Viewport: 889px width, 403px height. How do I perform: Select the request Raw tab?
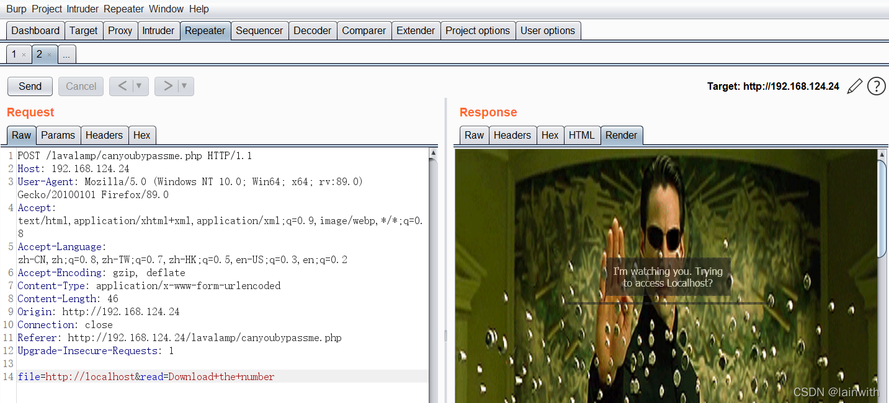point(21,135)
